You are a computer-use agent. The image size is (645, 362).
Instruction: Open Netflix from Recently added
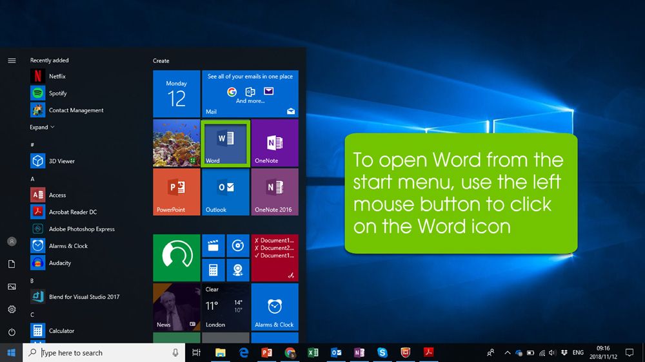pos(57,76)
